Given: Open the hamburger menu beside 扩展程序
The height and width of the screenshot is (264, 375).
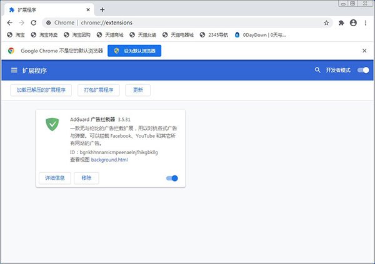Looking at the screenshot, I should click(14, 71).
